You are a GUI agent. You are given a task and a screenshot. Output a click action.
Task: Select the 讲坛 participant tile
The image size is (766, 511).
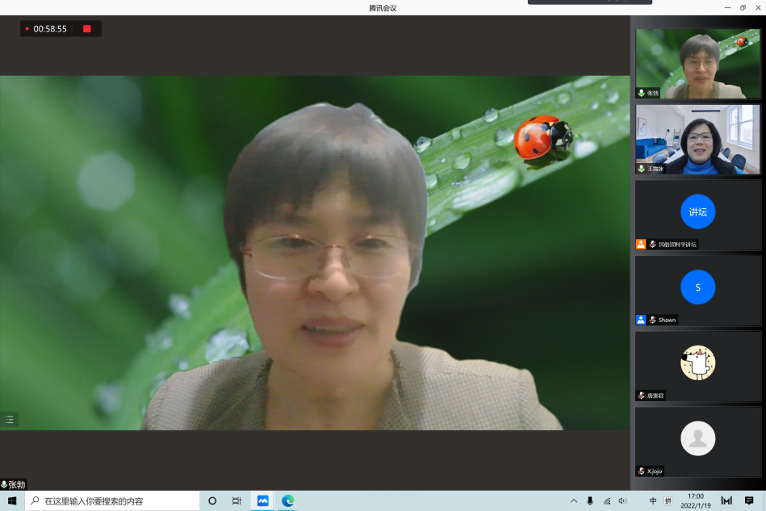tap(697, 213)
